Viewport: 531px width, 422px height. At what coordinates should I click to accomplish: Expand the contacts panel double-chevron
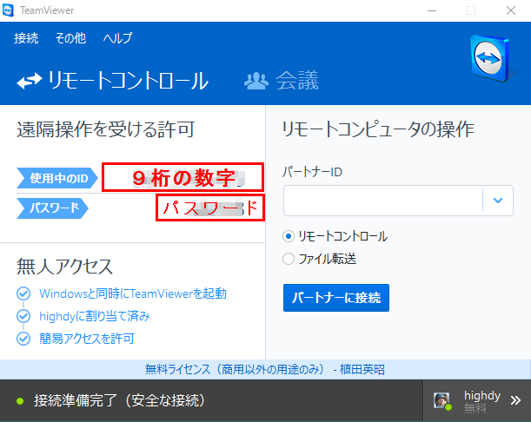click(515, 400)
